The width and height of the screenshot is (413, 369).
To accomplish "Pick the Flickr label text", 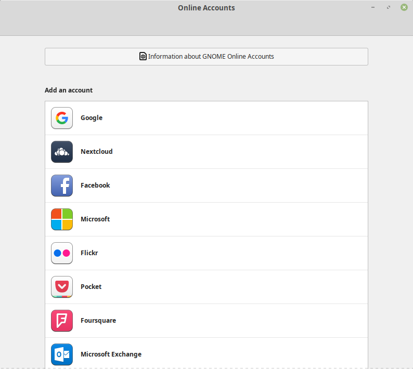I will click(x=89, y=253).
